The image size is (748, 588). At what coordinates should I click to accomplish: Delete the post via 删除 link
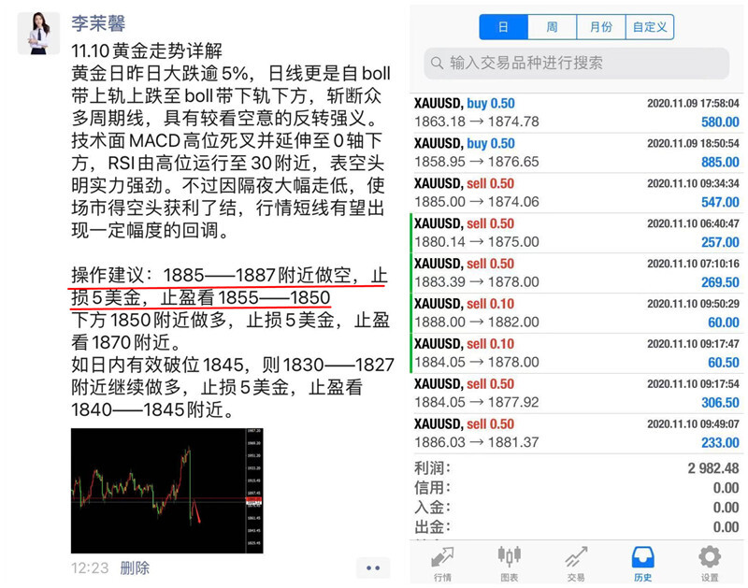click(x=135, y=568)
